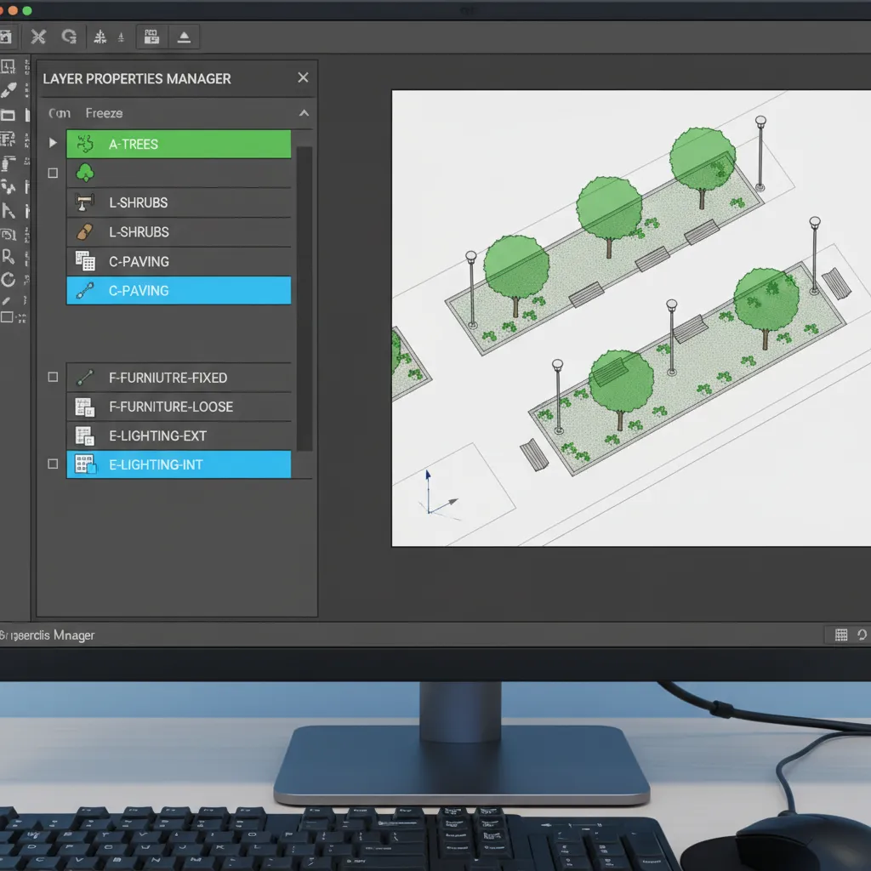The image size is (871, 871).
Task: Click the eject-style icon at the toolbar's right end
Action: pos(184,37)
